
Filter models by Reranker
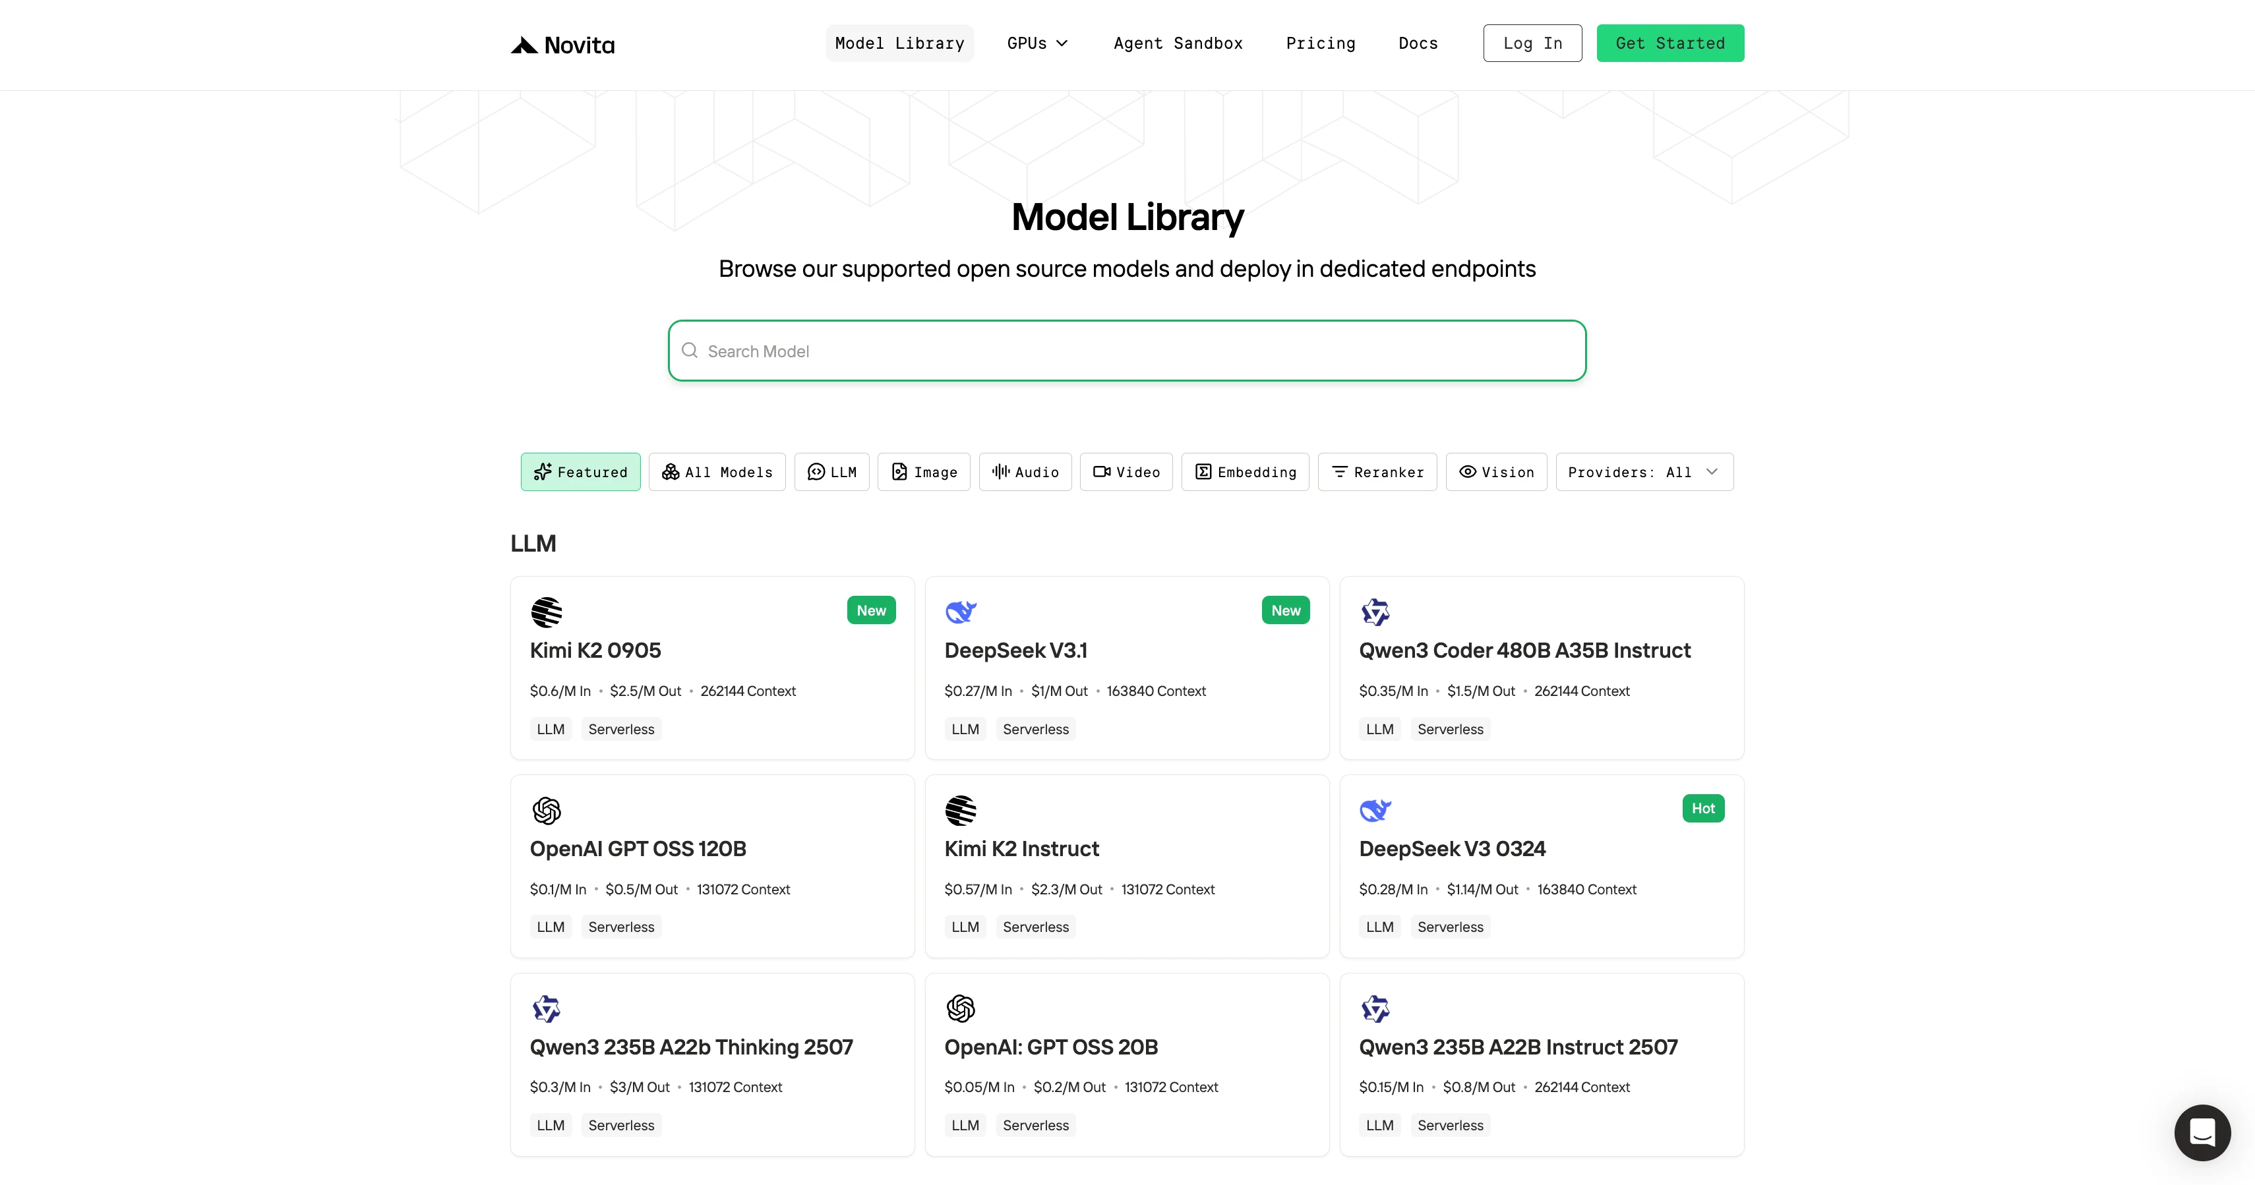click(1378, 472)
